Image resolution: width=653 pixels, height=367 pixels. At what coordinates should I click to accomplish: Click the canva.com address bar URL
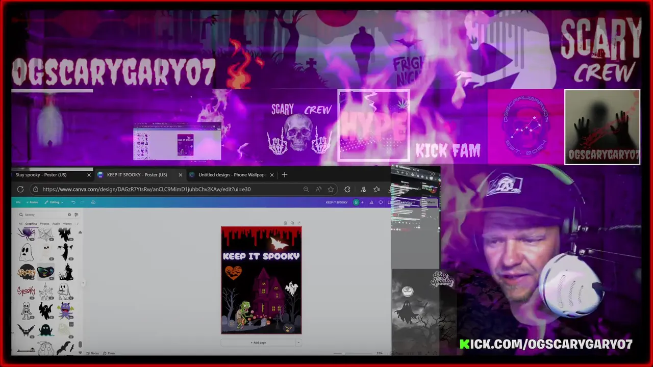coord(146,189)
